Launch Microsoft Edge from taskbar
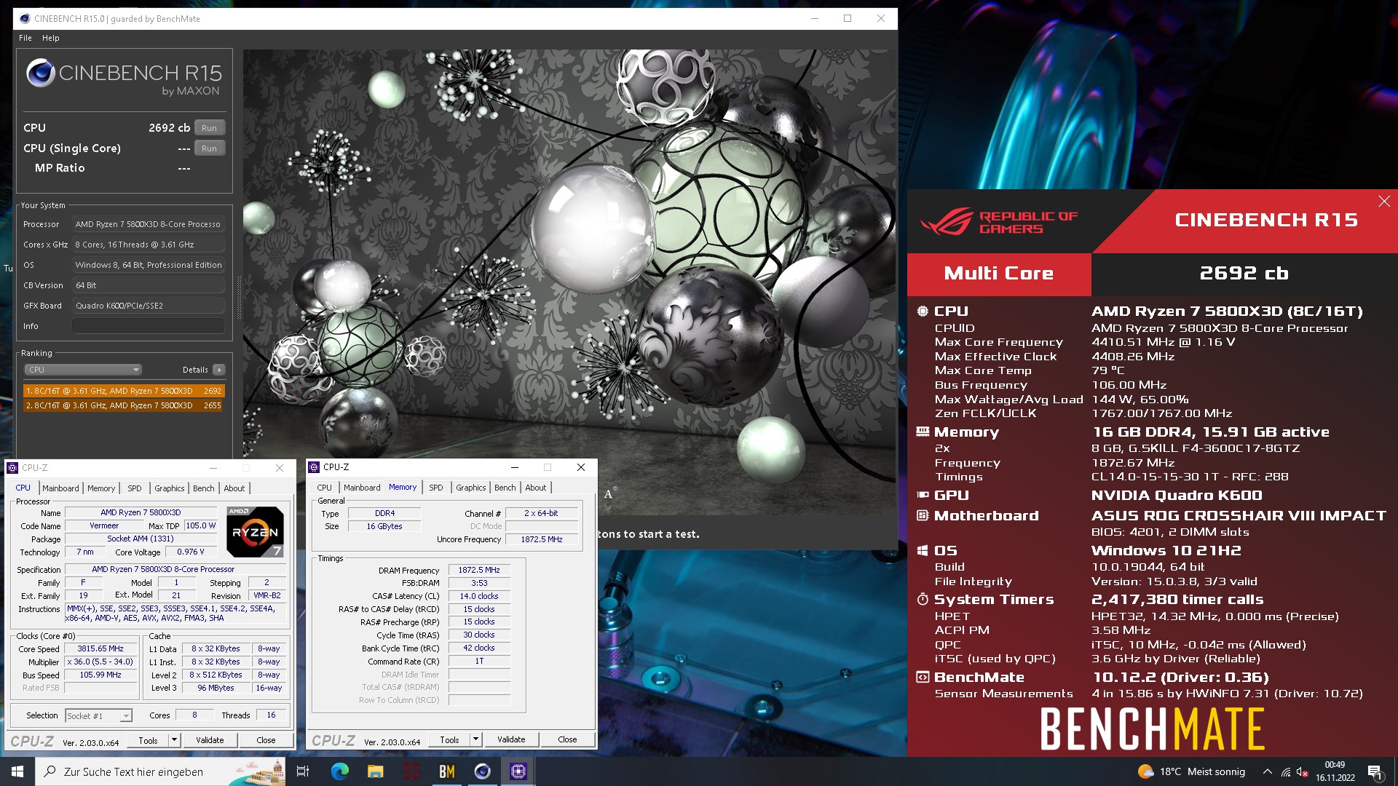The height and width of the screenshot is (786, 1398). click(339, 771)
